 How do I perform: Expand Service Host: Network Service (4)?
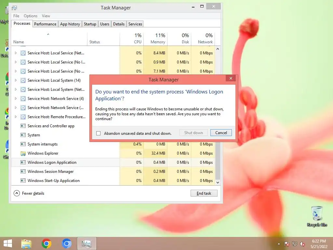pyautogui.click(x=16, y=99)
